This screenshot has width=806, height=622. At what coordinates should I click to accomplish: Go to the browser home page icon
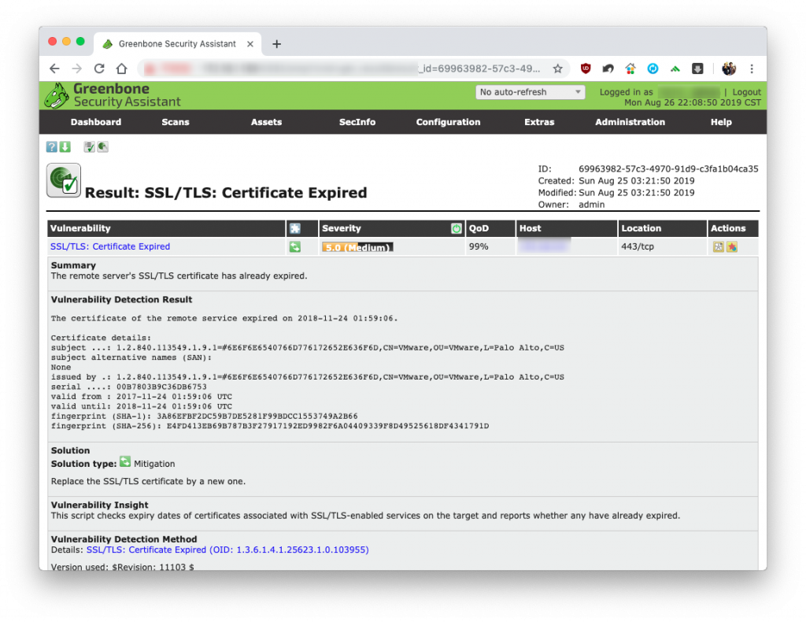point(122,68)
